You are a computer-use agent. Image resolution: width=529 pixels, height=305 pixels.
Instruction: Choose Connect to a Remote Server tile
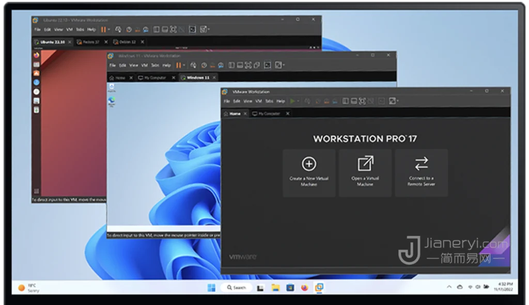(x=422, y=173)
